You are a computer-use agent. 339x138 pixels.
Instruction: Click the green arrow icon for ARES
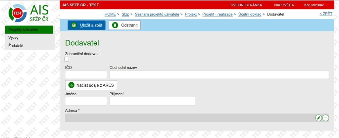click(72, 85)
